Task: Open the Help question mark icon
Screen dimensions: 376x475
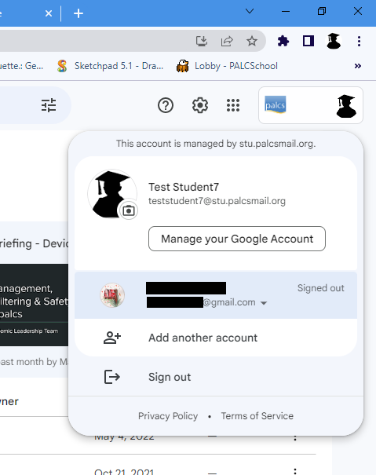Action: click(166, 105)
